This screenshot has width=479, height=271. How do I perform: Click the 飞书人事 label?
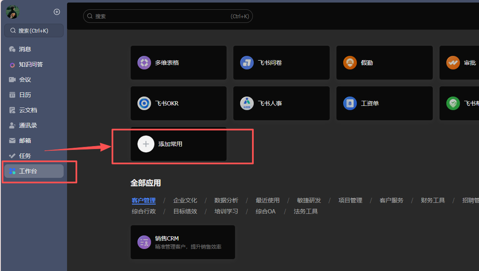click(x=270, y=103)
